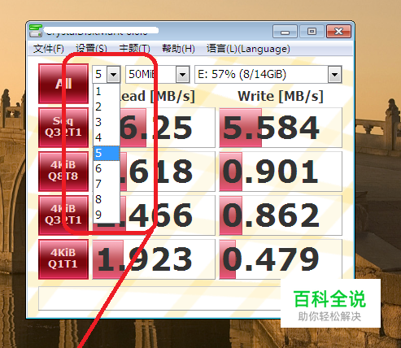
Task: Choose 6 in test count list
Action: 107,168
